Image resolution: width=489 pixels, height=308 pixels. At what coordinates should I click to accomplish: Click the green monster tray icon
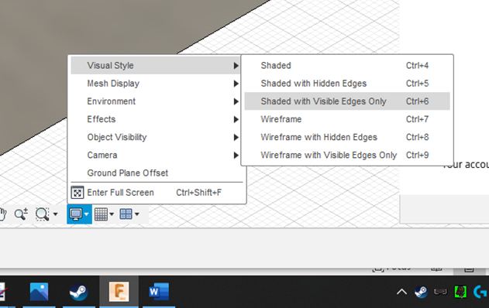coord(460,292)
